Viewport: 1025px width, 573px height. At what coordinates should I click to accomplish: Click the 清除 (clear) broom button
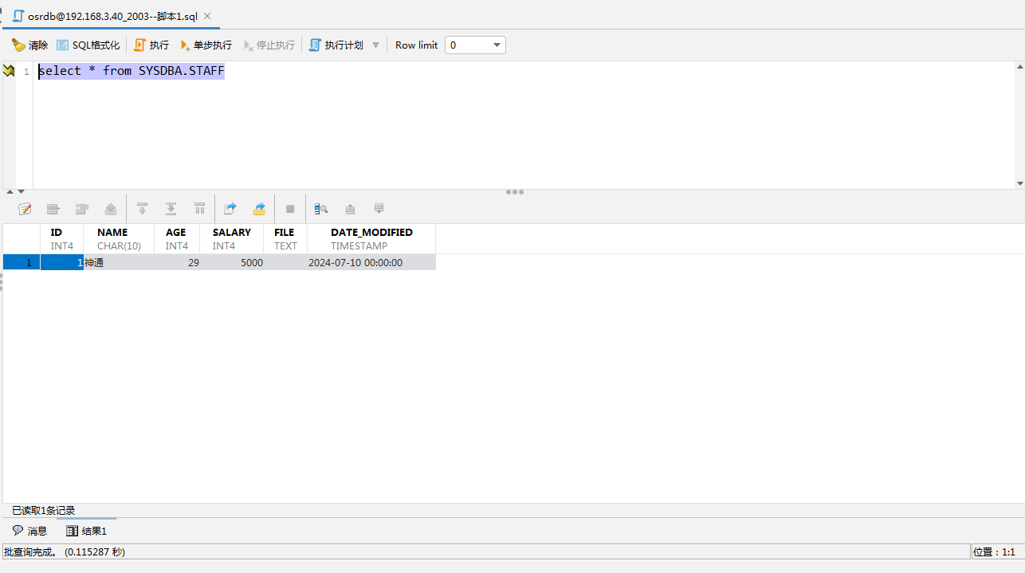(29, 45)
